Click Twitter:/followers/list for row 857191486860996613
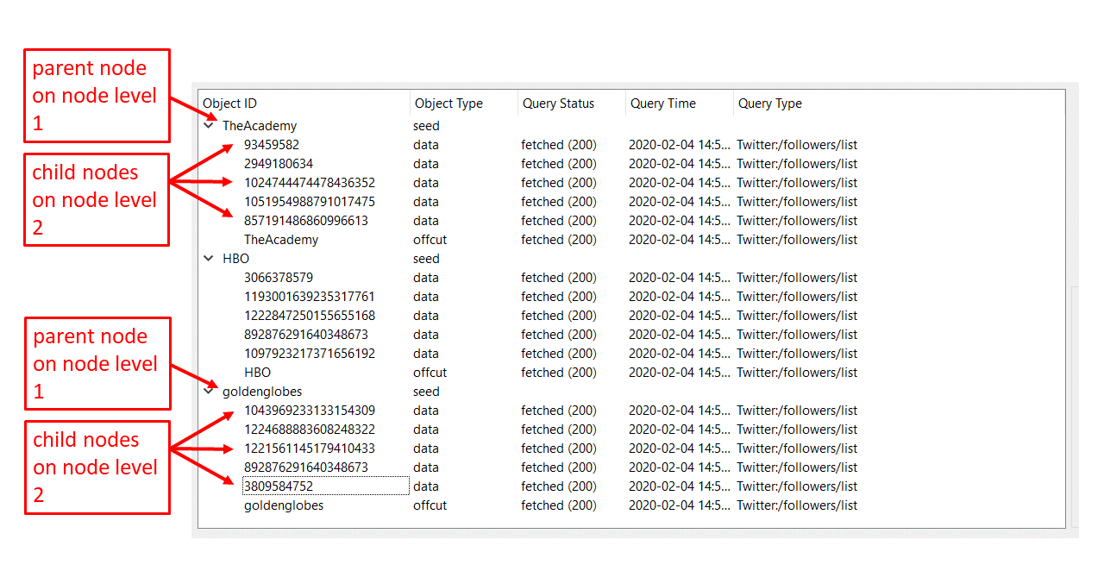 pos(797,221)
